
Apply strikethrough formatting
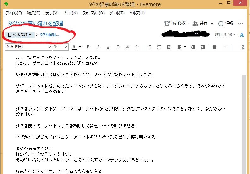click(118, 47)
